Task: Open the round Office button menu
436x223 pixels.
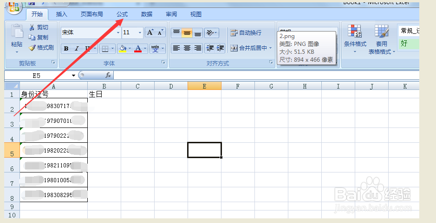Action: tap(13, 7)
